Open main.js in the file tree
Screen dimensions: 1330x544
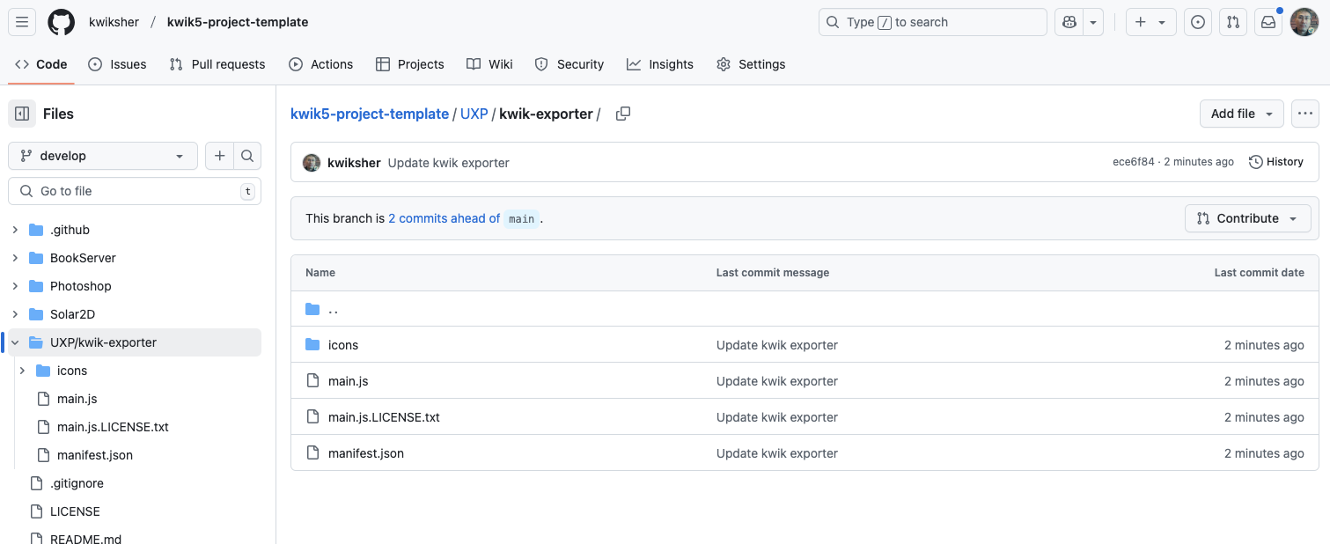(77, 399)
